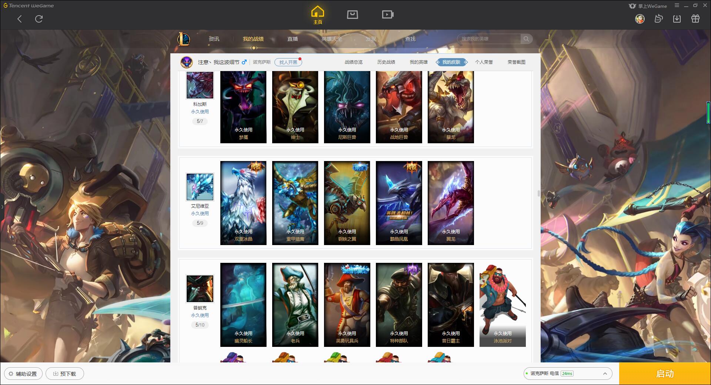
Task: Open the friends chat icon near avatar
Action: 658,19
